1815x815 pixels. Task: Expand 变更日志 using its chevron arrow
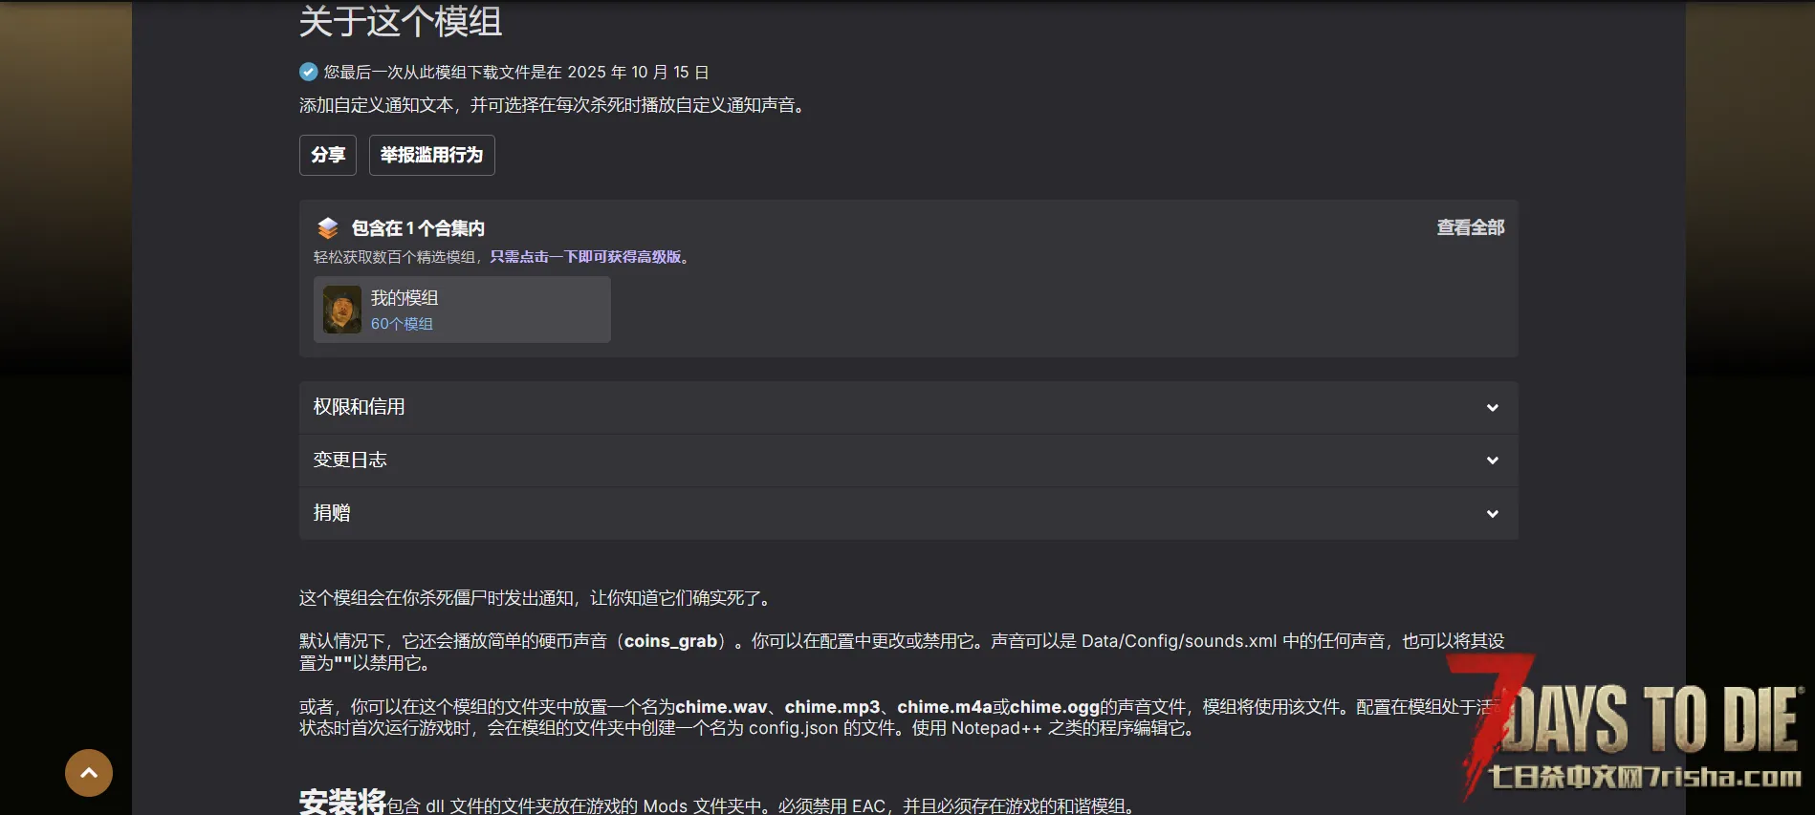click(1492, 461)
